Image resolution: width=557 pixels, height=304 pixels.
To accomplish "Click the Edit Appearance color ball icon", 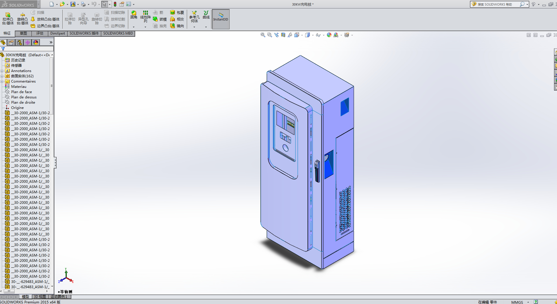I will (x=329, y=35).
